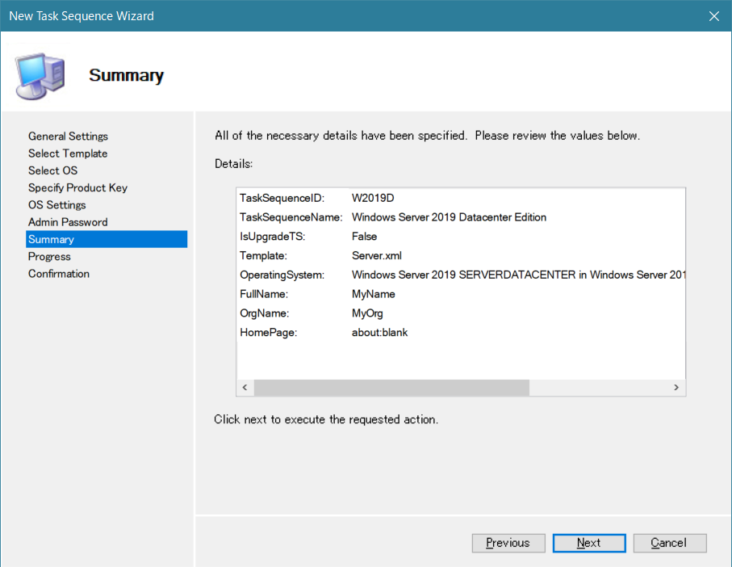
Task: Click the 'Summary' page heading
Action: 127,75
